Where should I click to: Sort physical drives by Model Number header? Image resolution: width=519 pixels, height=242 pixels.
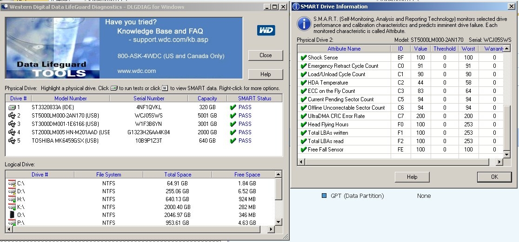pos(71,98)
